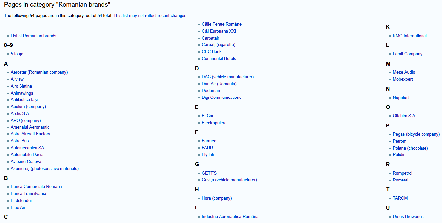442x223 pixels.
Task: Open the Polidin page
Action: point(399,154)
